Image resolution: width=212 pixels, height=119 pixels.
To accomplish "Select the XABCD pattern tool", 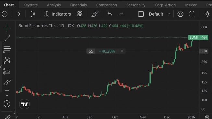I will pos(7,60).
